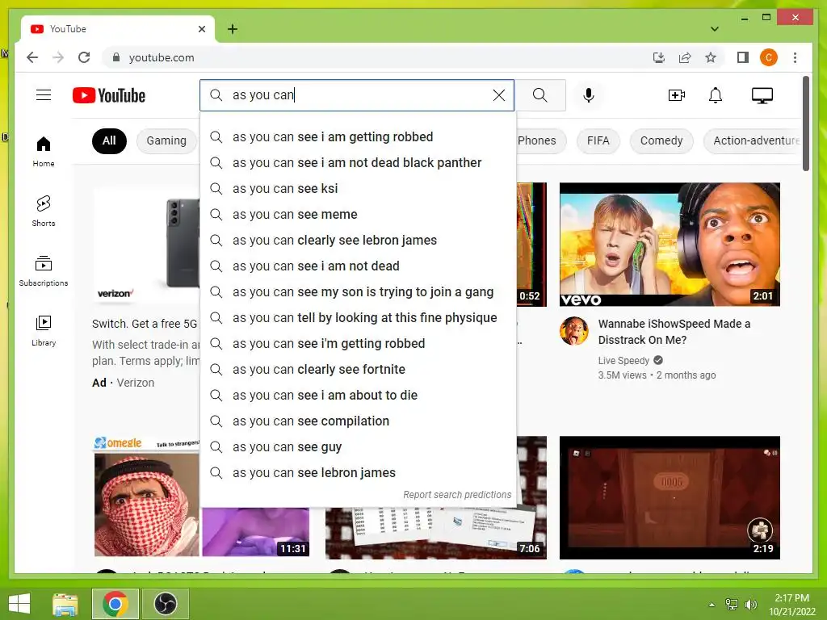Choose suggestion 'as you can see compilation'
Image resolution: width=827 pixels, height=620 pixels.
click(358, 421)
